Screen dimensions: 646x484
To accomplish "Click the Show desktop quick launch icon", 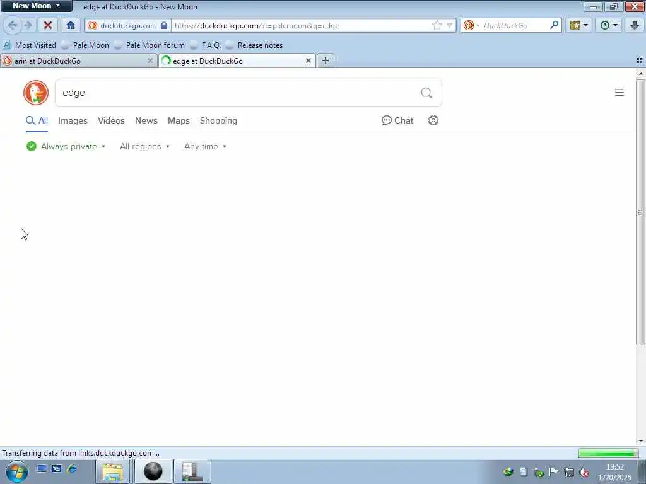I will (x=42, y=469).
